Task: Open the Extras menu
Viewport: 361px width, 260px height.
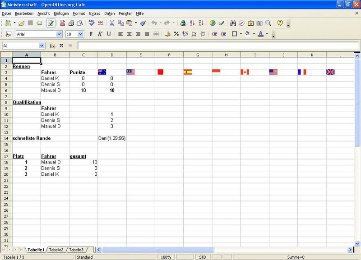Action: (x=95, y=14)
